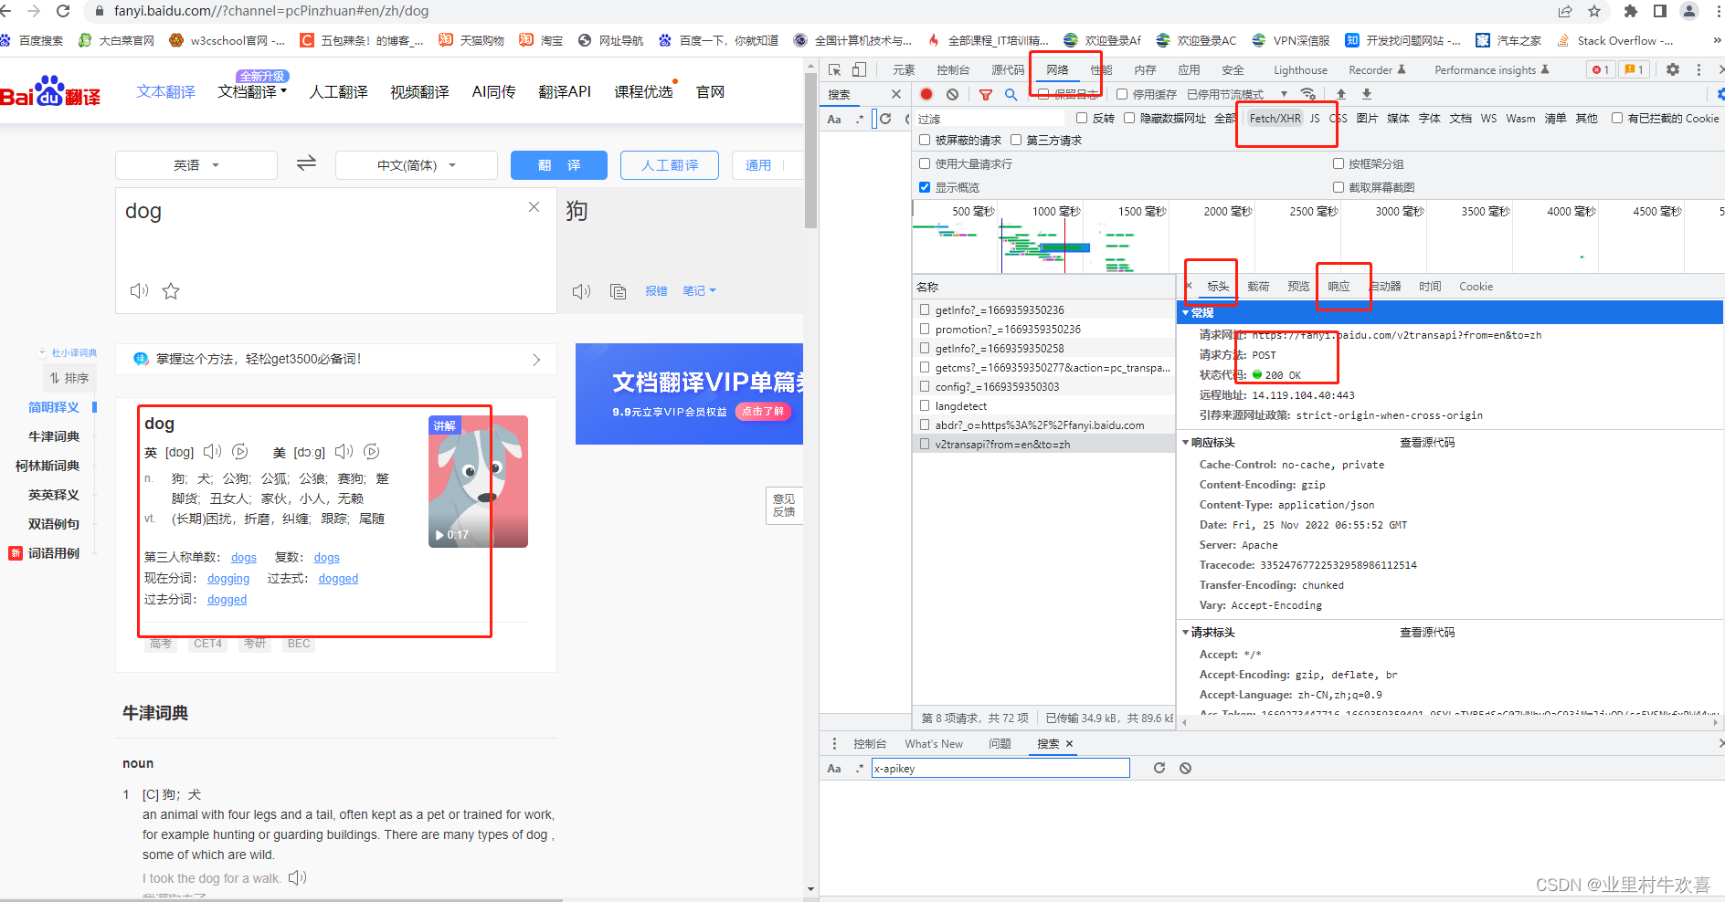Collapse the 请求标头 section

(x=1185, y=633)
